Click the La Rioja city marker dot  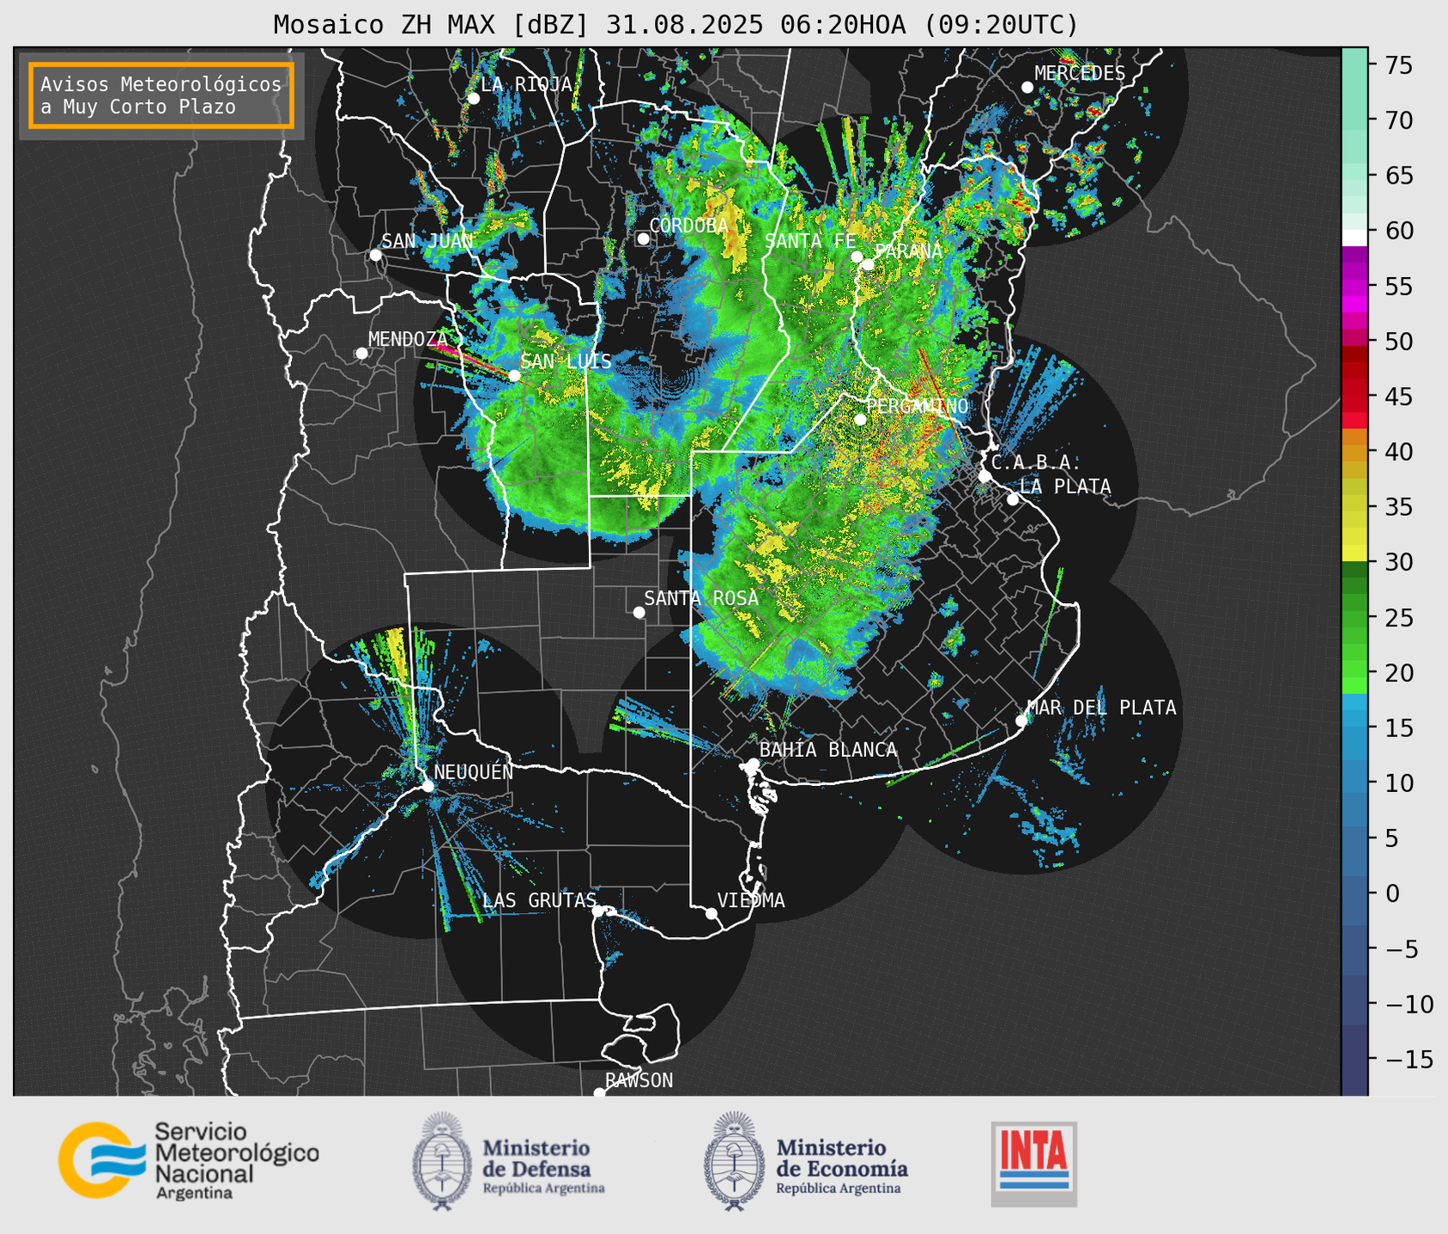pyautogui.click(x=473, y=99)
